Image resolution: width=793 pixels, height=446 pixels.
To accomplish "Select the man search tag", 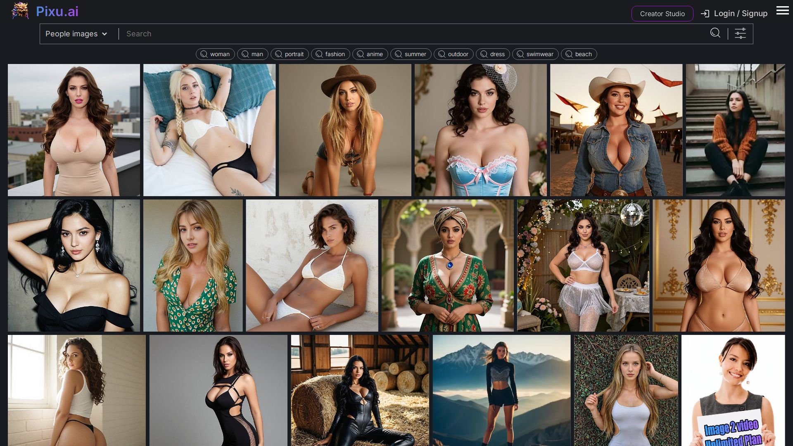I will point(253,54).
